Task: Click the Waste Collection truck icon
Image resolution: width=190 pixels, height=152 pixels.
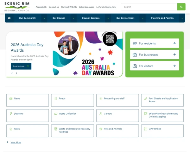Action: pos(56,114)
